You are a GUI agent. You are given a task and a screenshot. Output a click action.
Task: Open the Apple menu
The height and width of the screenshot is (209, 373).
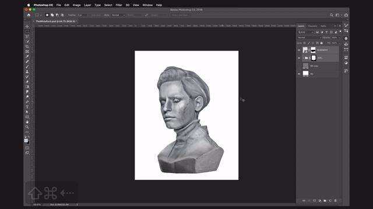[29, 5]
